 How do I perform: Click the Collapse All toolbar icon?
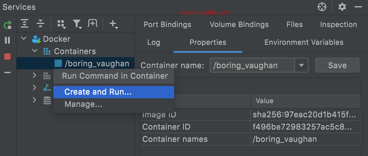40,23
